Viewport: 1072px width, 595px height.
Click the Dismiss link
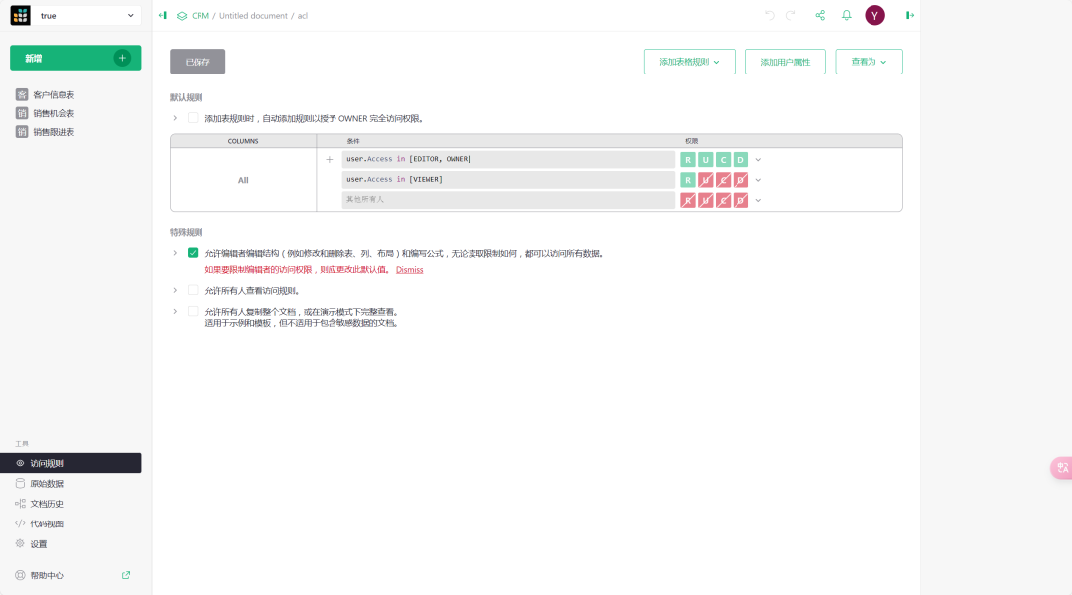coord(409,269)
